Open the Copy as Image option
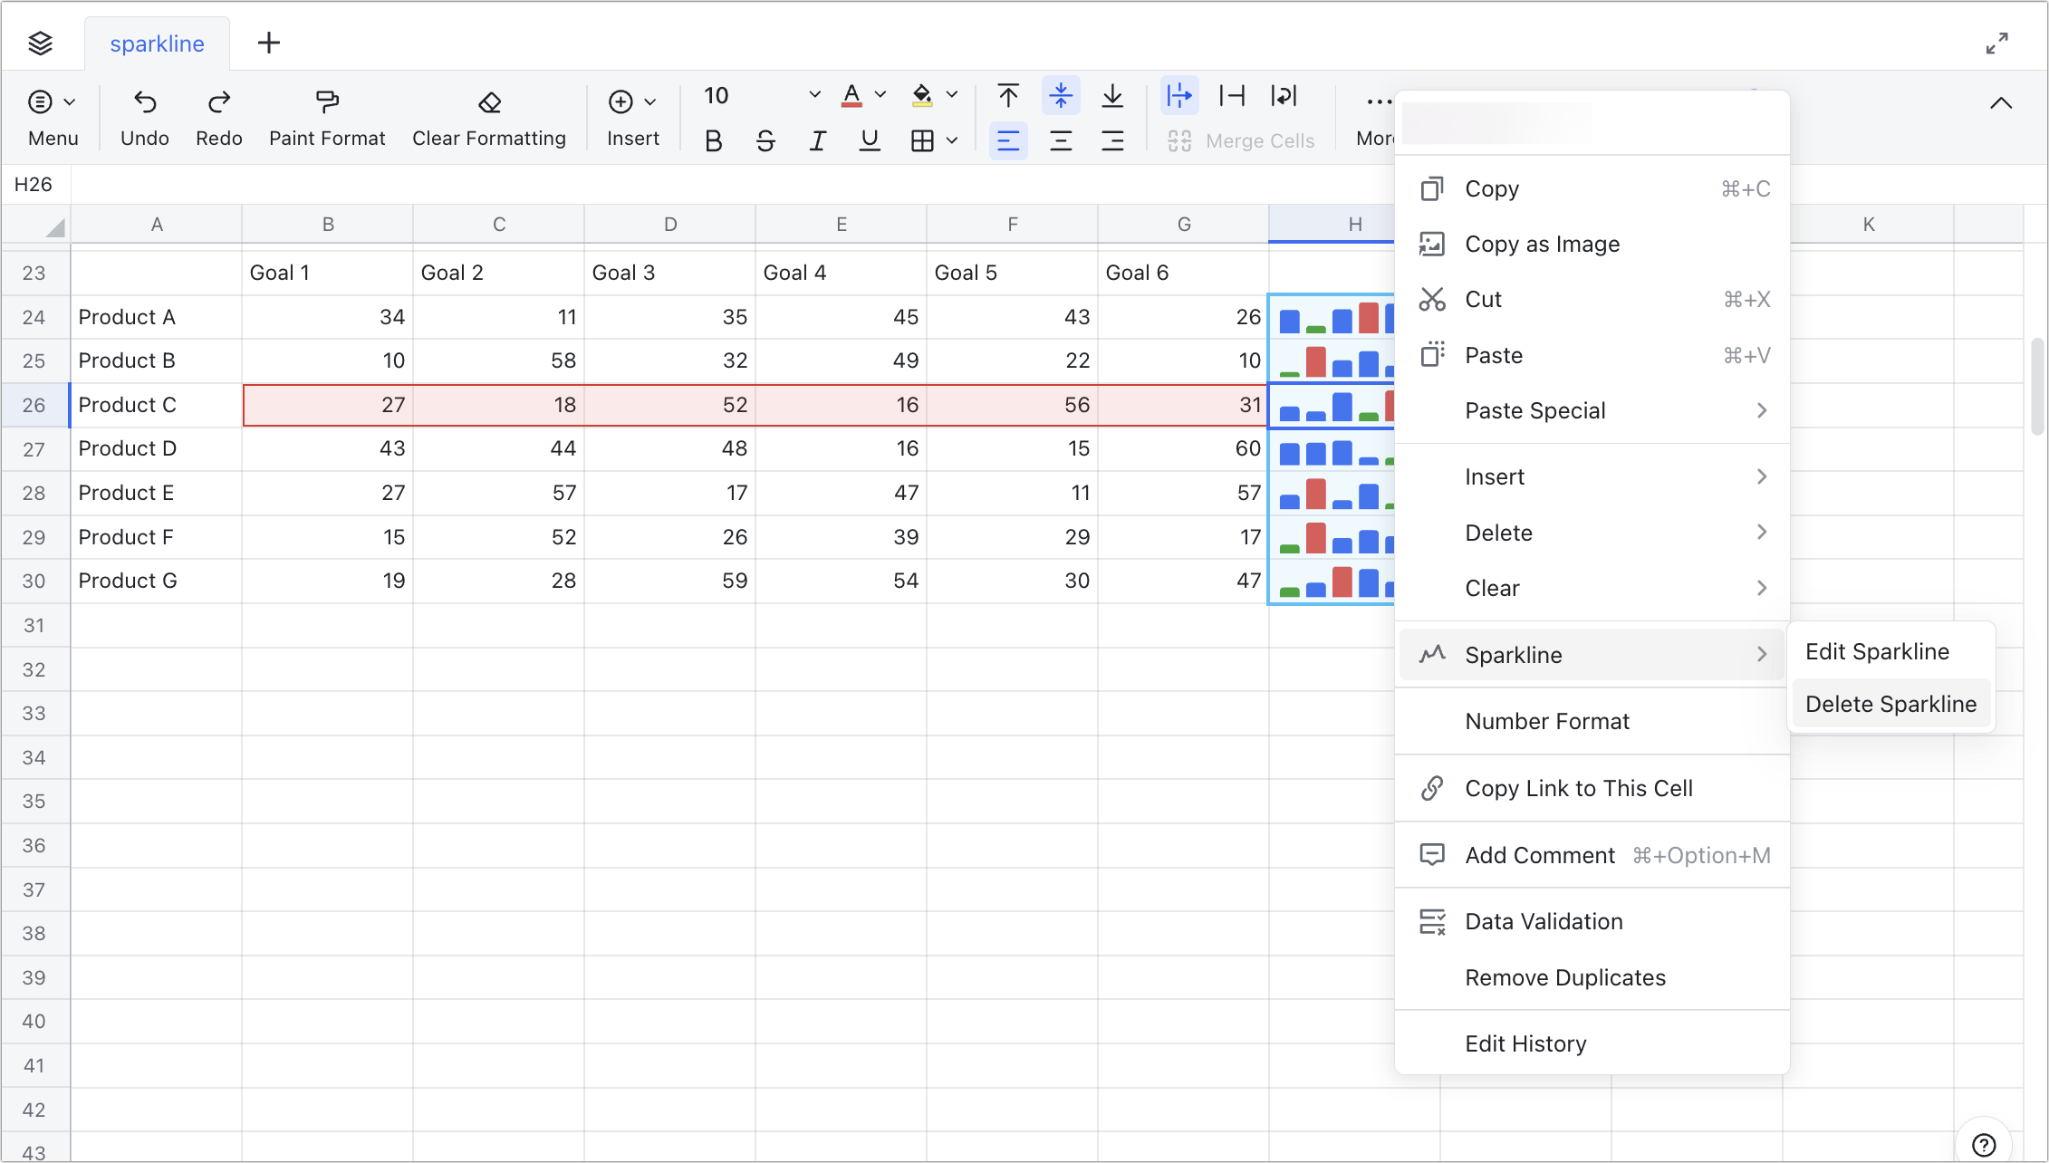Image resolution: width=2049 pixels, height=1163 pixels. (1542, 244)
